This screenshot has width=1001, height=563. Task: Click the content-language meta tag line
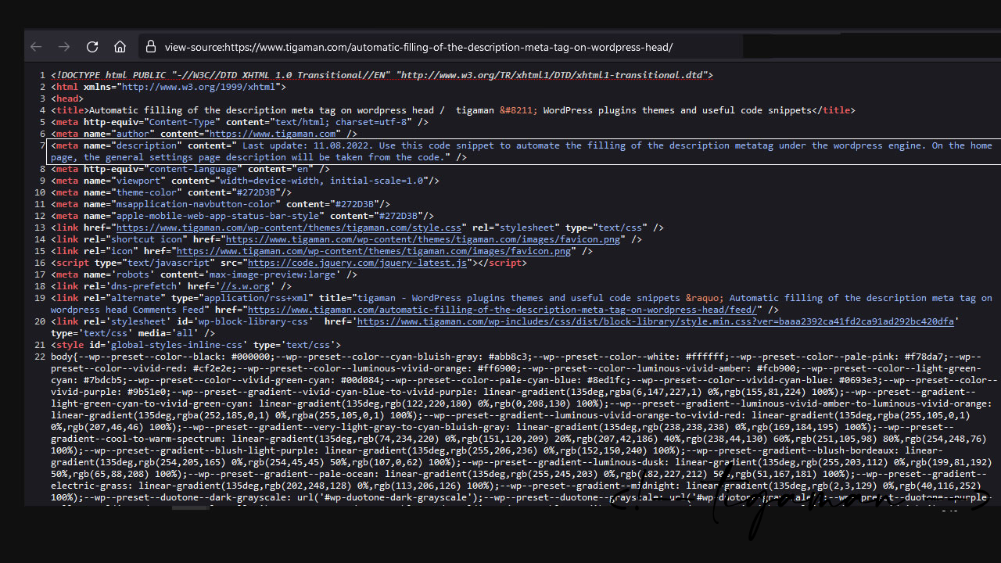click(x=190, y=169)
